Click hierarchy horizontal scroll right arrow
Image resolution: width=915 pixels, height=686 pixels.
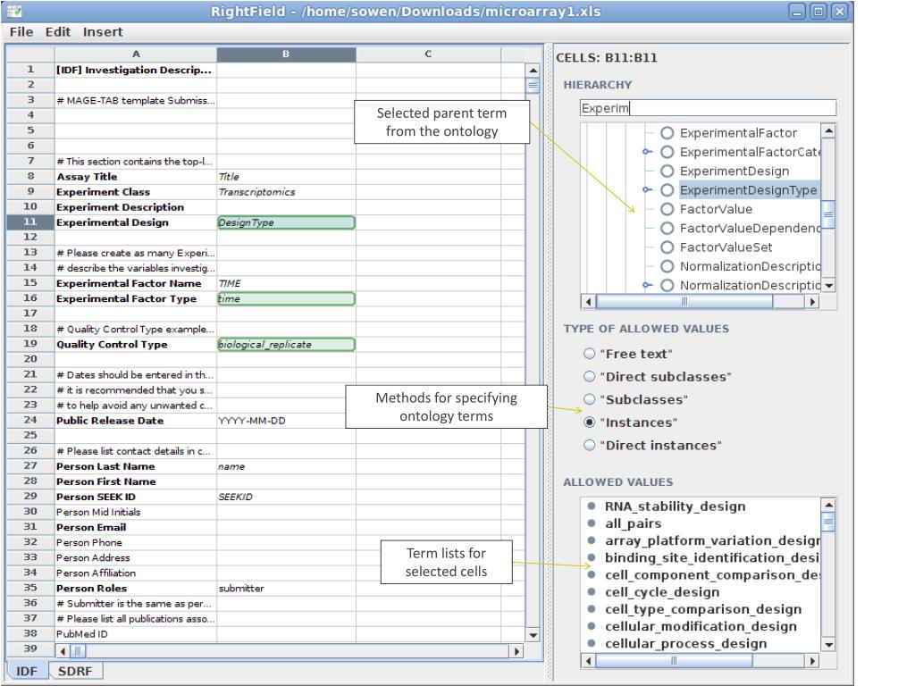[x=811, y=302]
